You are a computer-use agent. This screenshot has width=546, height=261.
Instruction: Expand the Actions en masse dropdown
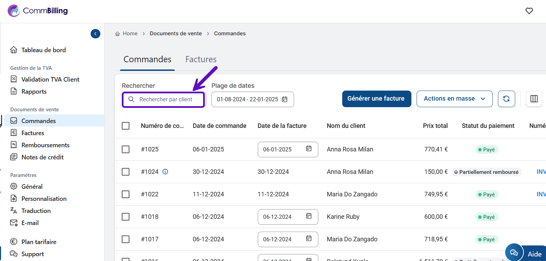click(x=454, y=99)
